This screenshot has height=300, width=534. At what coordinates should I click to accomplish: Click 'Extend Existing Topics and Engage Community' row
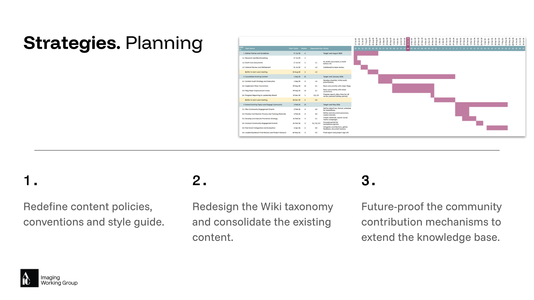pos(263,105)
